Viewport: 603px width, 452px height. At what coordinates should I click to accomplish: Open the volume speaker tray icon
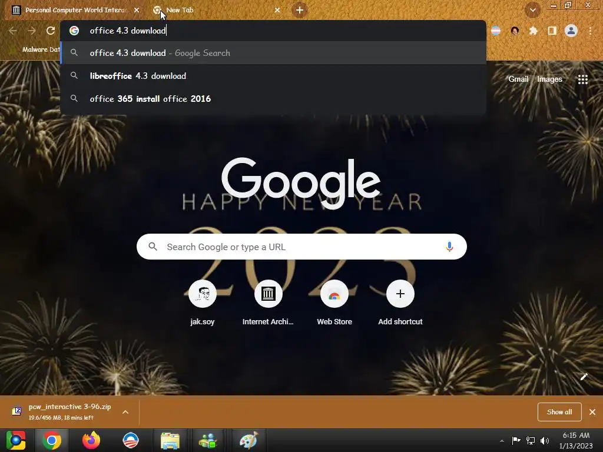(x=545, y=440)
